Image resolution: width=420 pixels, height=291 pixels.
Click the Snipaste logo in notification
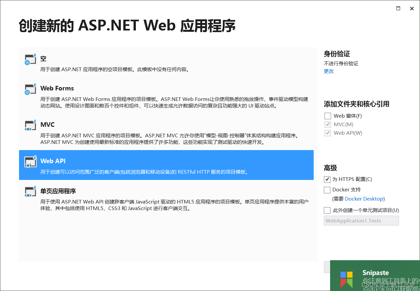pos(346,279)
